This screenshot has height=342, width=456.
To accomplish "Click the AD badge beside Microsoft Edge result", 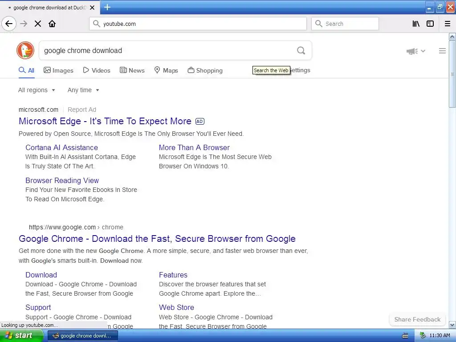I will click(200, 121).
